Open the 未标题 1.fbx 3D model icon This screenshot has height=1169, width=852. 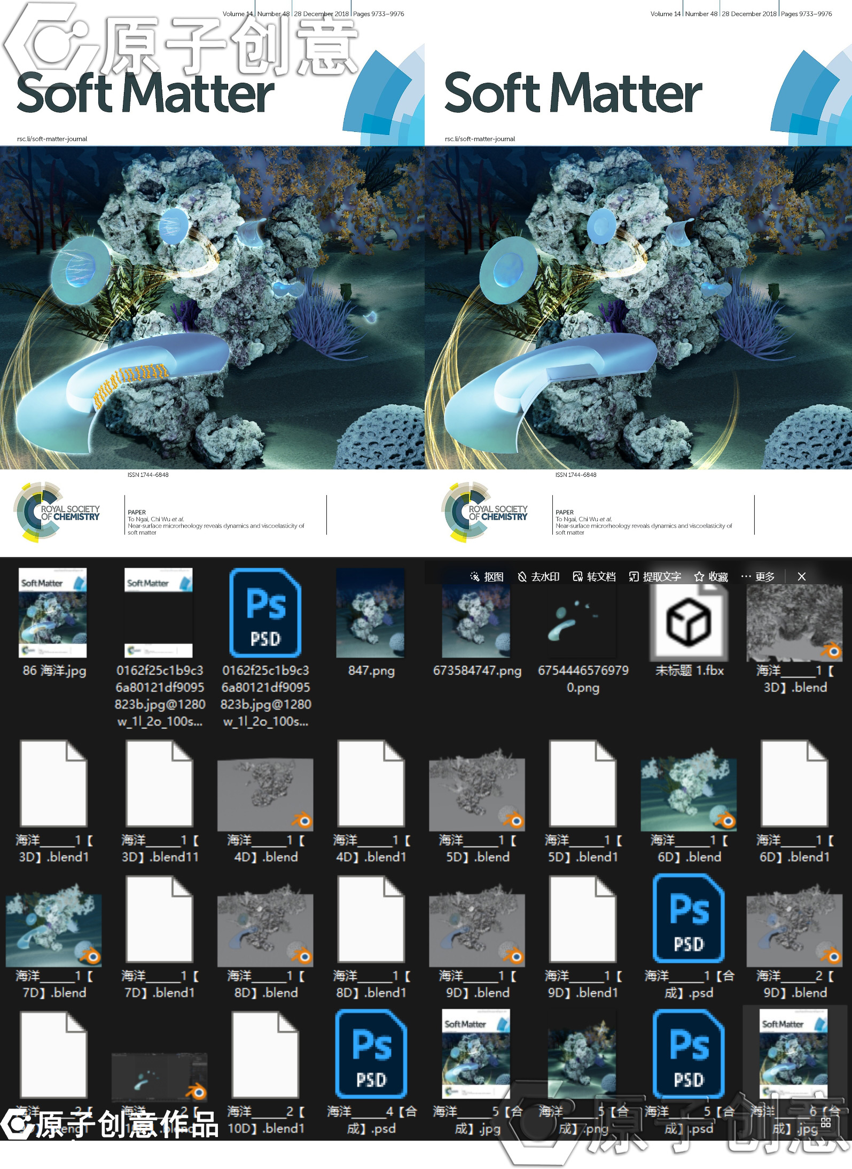pos(688,622)
